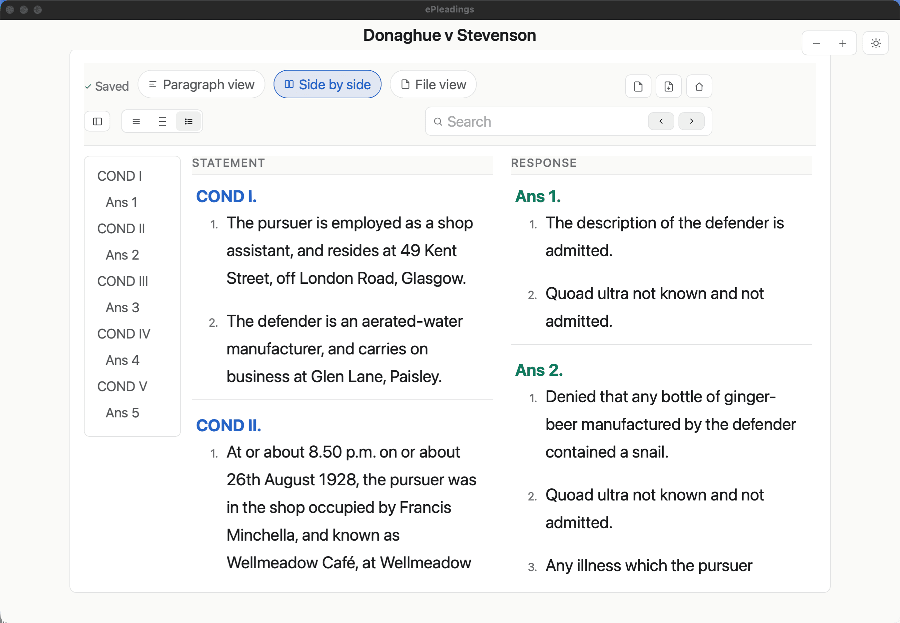Click the Ans 1. heading in response
Screen dimensions: 900x623
click(538, 196)
